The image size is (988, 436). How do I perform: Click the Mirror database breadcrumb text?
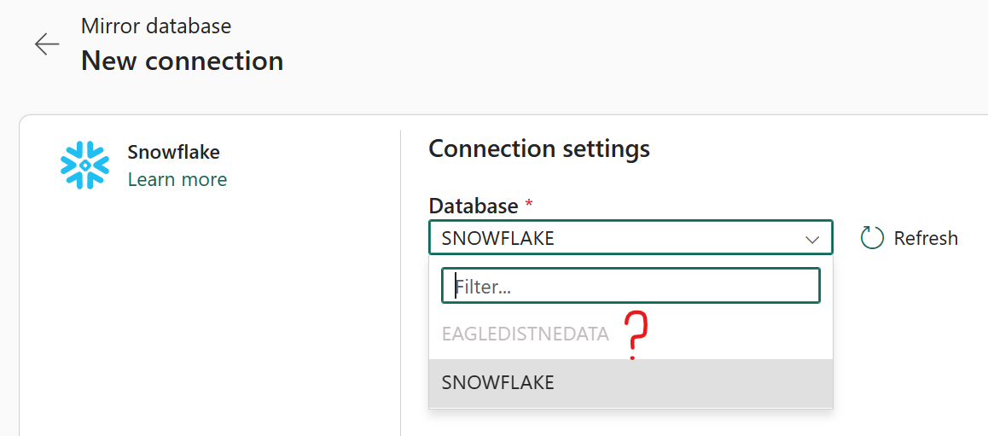click(156, 26)
